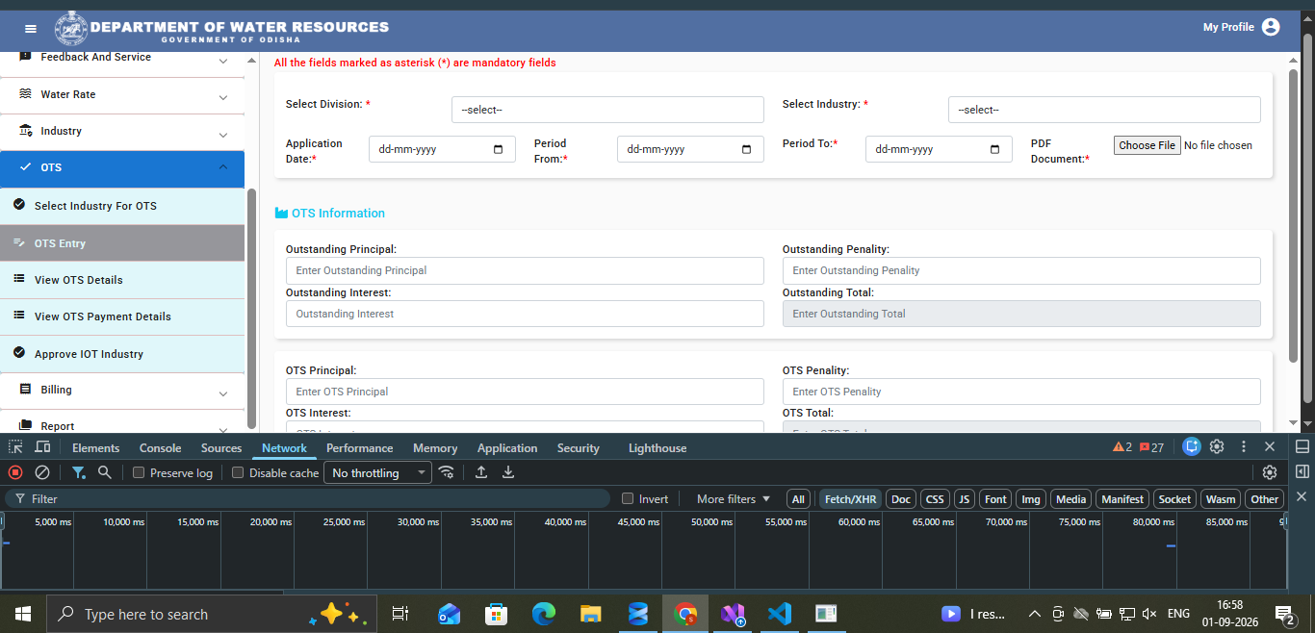Expand the Water Rate sidebar section

[x=122, y=95]
